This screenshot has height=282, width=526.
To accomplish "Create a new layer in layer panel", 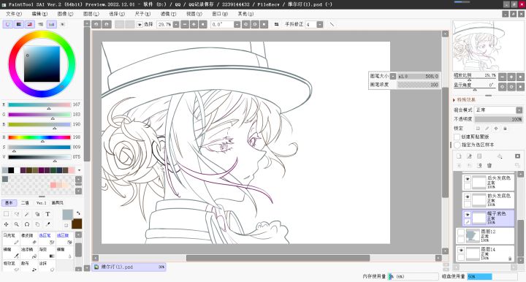I will coord(459,156).
